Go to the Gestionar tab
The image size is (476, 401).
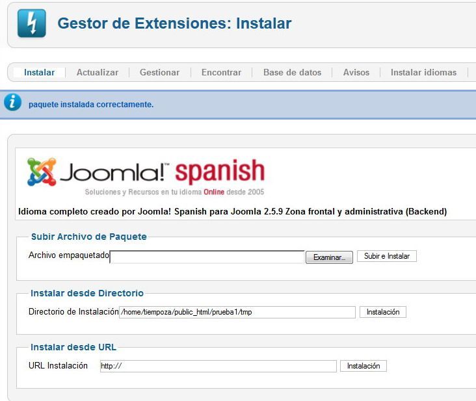click(160, 73)
